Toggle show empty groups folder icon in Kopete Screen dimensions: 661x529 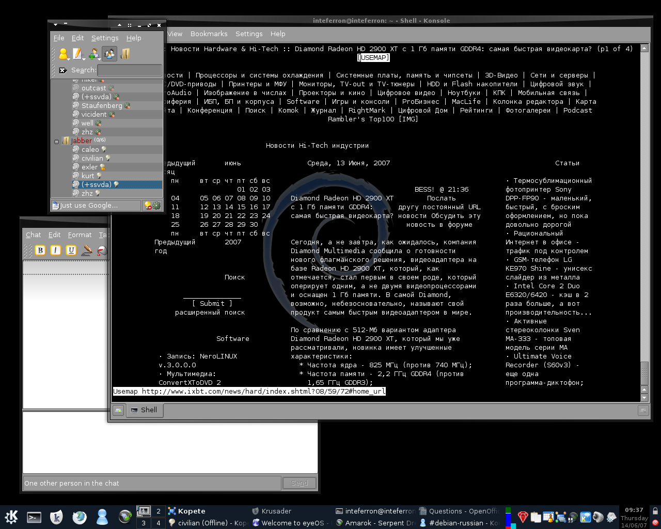point(125,54)
